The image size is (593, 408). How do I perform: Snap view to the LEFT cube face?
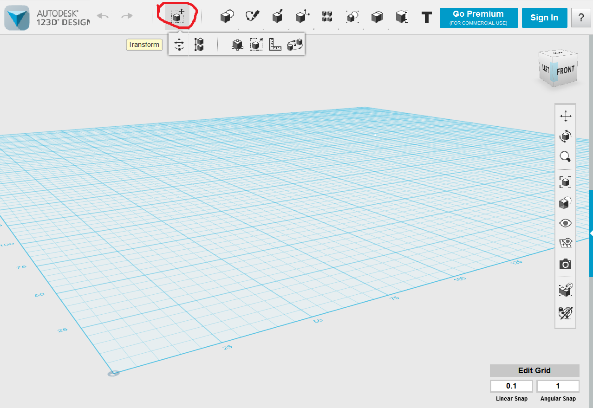545,69
